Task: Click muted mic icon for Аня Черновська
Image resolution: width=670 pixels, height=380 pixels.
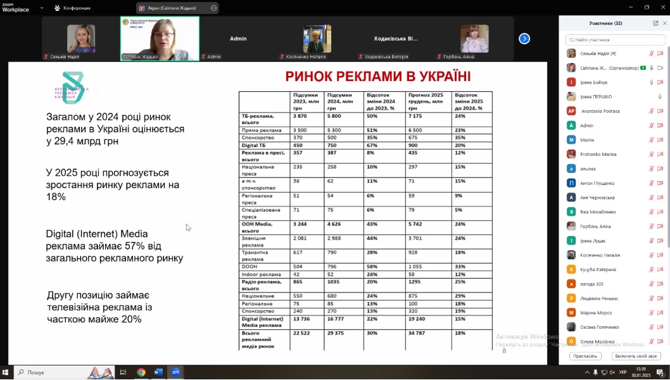Action: [x=651, y=198]
